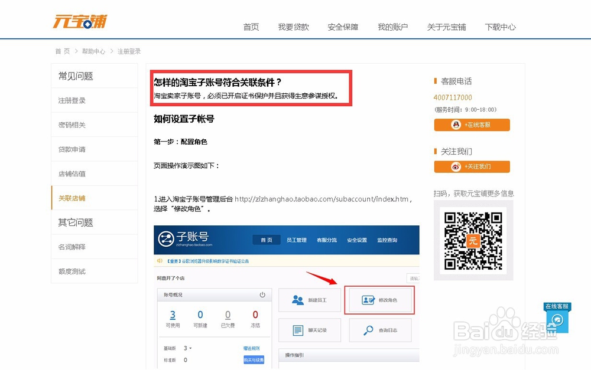The width and height of the screenshot is (591, 370).
Task: Select 关于元宝铺 in the top navigation
Action: coord(446,27)
